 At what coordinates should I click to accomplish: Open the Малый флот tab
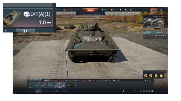point(56,91)
